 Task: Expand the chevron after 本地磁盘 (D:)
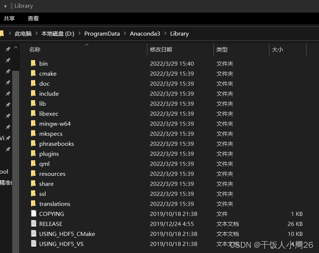79,33
